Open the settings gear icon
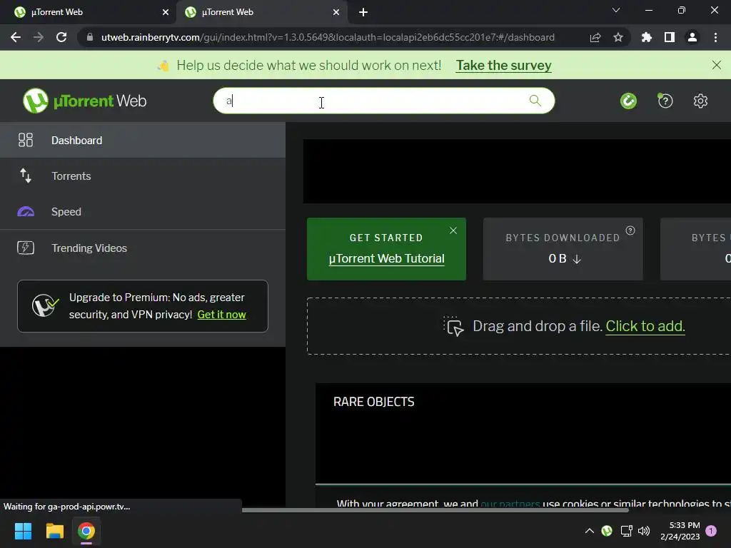The width and height of the screenshot is (731, 548). pyautogui.click(x=700, y=101)
